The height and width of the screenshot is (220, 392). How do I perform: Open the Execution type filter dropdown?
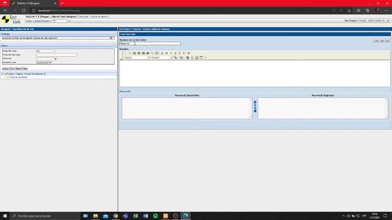pyautogui.click(x=44, y=62)
